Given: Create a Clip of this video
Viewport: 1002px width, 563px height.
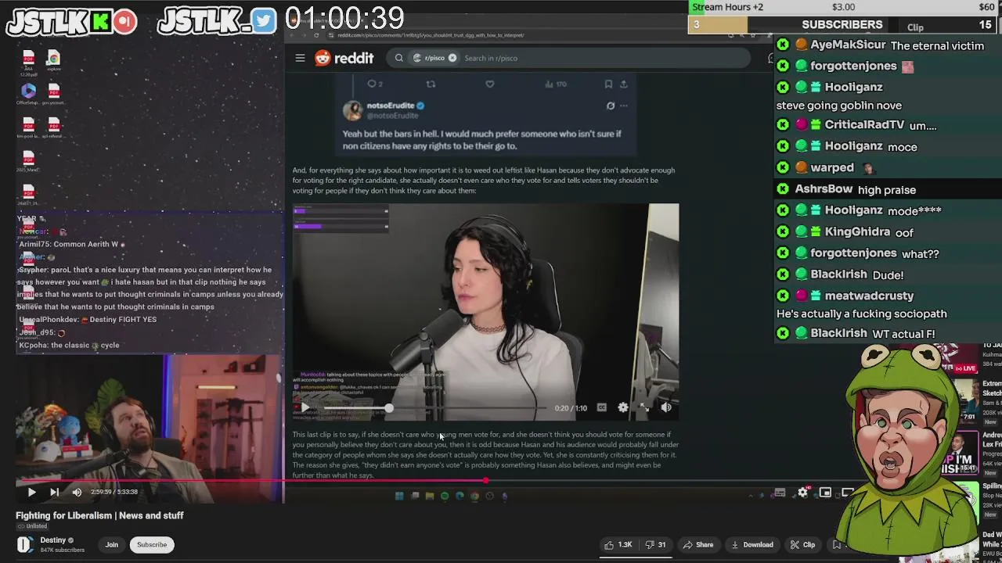Looking at the screenshot, I should point(802,545).
